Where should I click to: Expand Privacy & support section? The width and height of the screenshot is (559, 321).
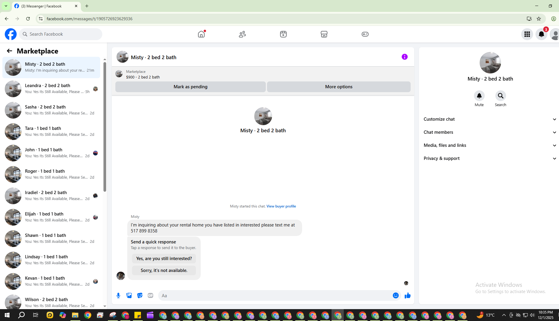(x=490, y=158)
